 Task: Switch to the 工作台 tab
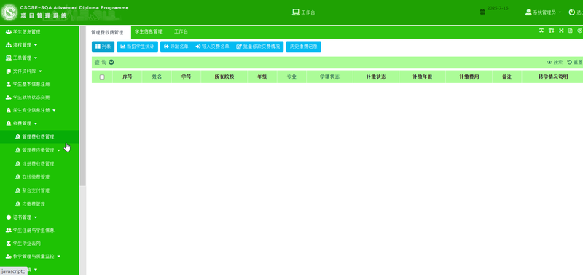[x=181, y=32]
